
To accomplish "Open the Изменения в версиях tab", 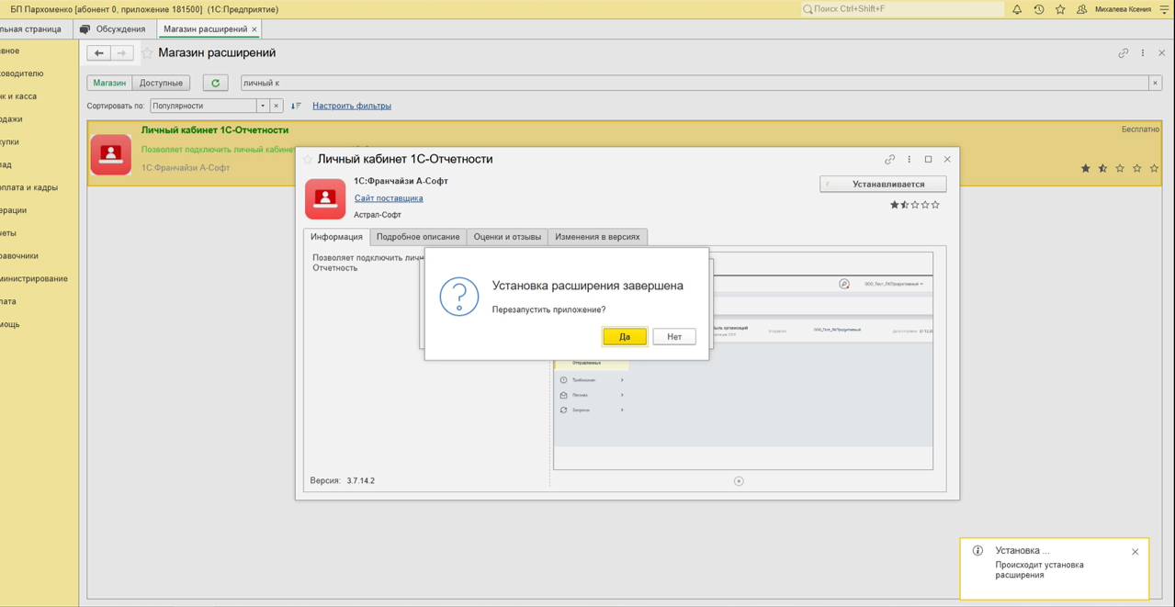I will (597, 237).
